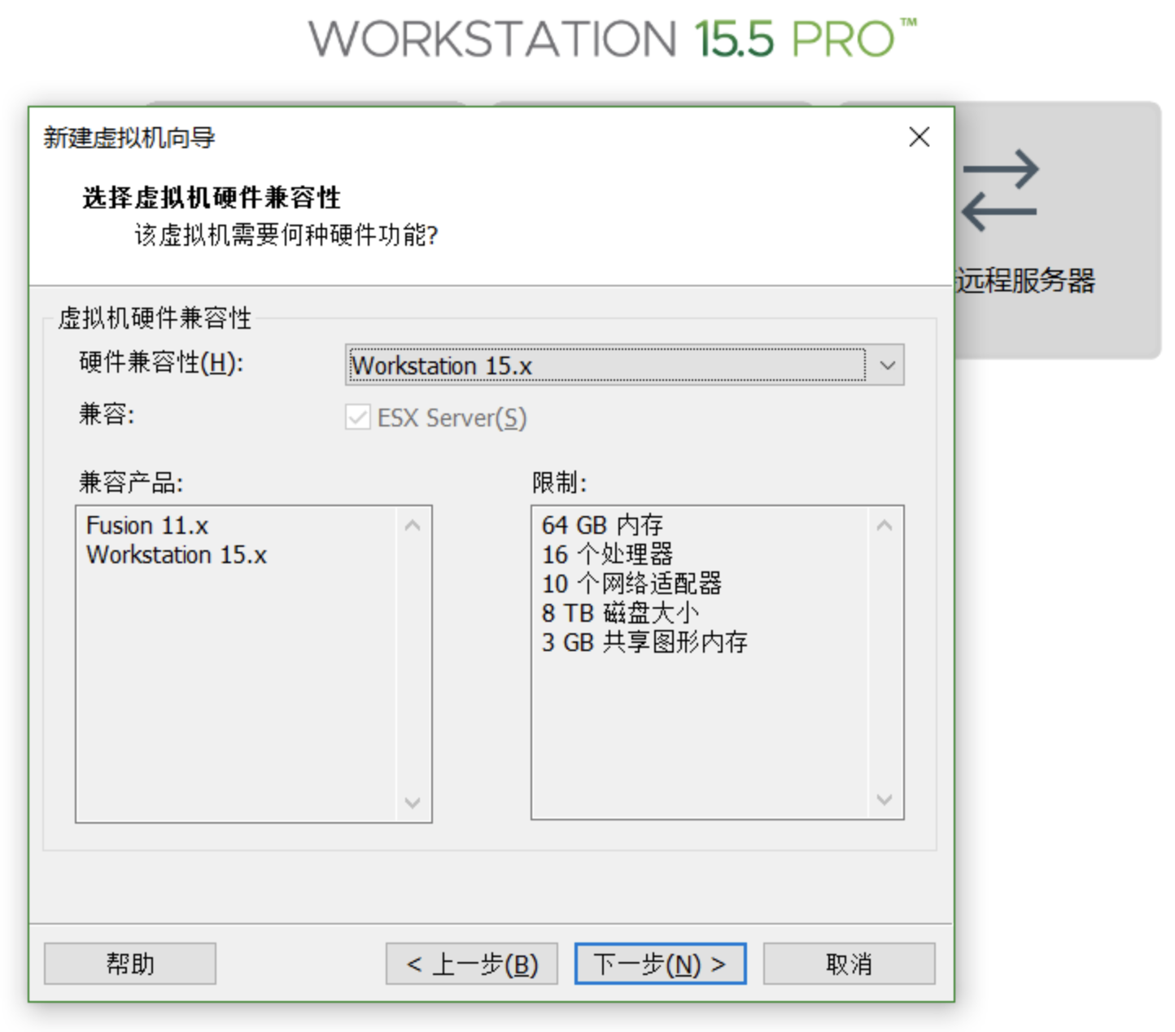Click down arrow of limits list scrollbar
Image resolution: width=1175 pixels, height=1032 pixels.
tap(885, 800)
